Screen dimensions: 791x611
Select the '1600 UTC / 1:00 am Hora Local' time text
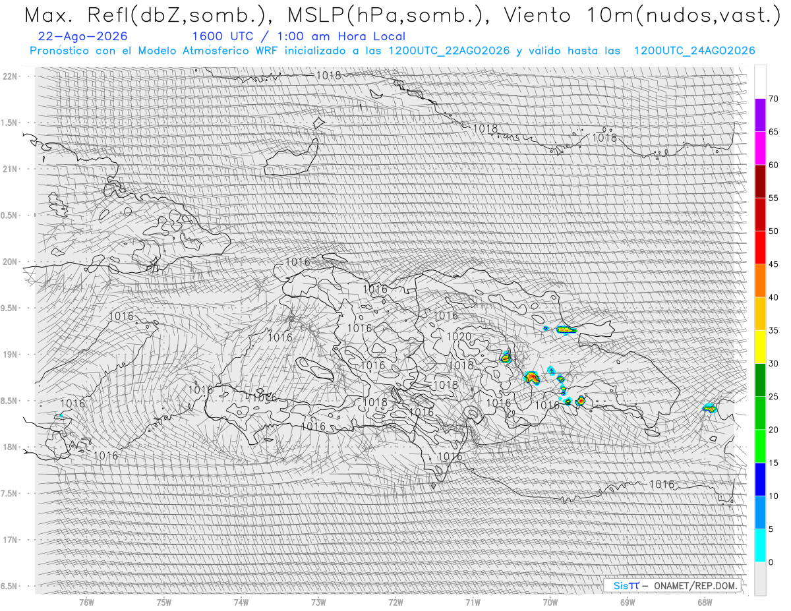(x=298, y=37)
